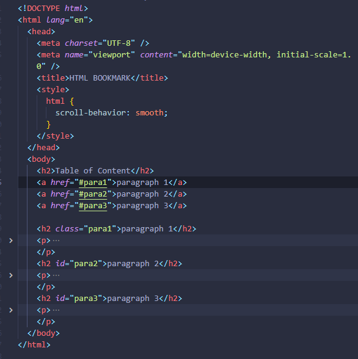358x359 pixels.
Task: Click 'paragraph 2' text inside second anchor
Action: tap(142, 194)
